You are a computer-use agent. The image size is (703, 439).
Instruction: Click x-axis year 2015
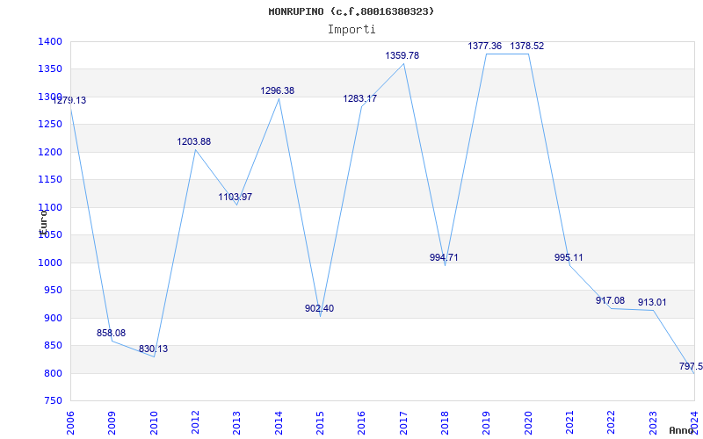pyautogui.click(x=320, y=423)
